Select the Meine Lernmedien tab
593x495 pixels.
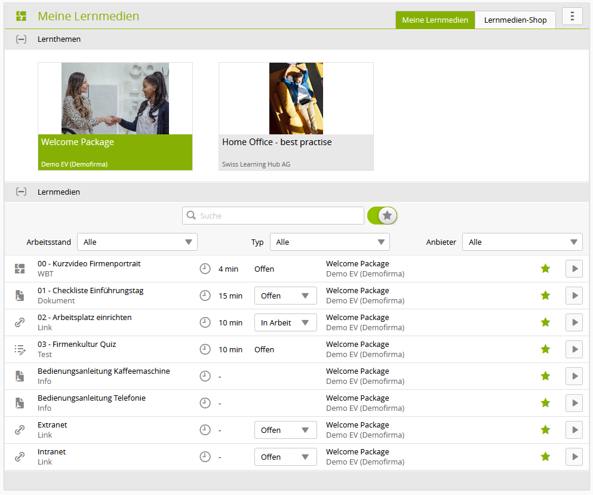(435, 20)
